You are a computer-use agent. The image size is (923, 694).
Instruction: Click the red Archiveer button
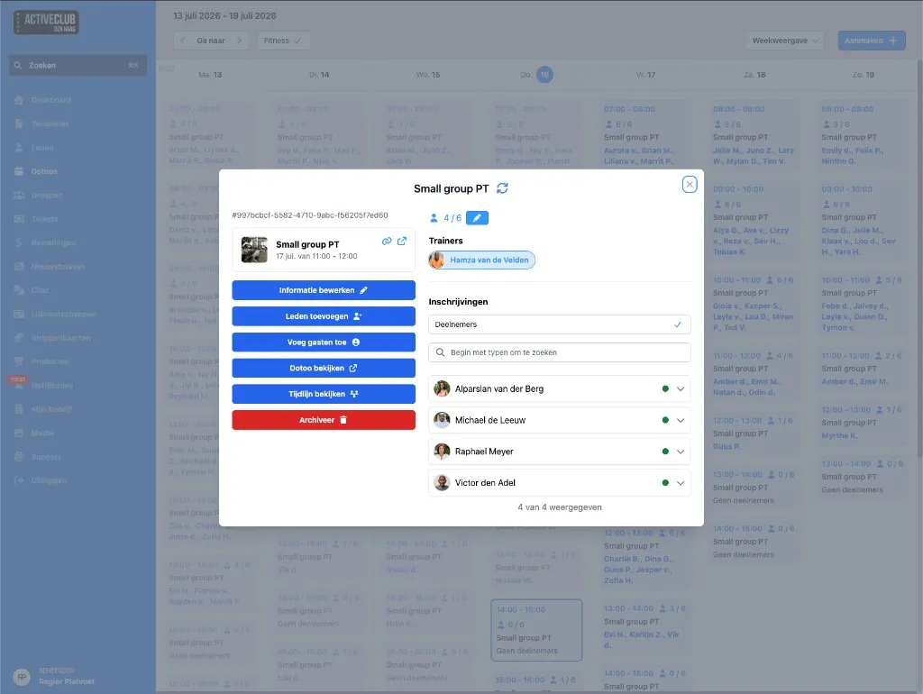coord(324,420)
